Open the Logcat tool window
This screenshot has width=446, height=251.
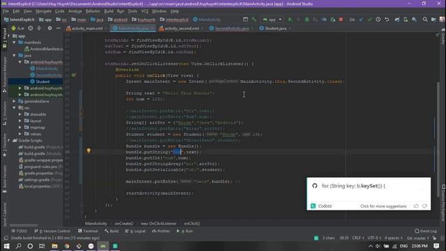tap(135, 231)
